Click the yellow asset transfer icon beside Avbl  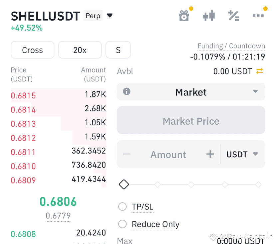[x=259, y=71]
